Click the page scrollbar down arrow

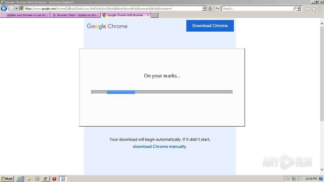(322, 170)
